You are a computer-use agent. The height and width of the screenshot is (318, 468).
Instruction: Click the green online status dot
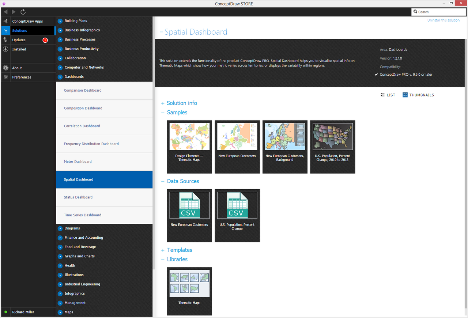[x=5, y=312]
